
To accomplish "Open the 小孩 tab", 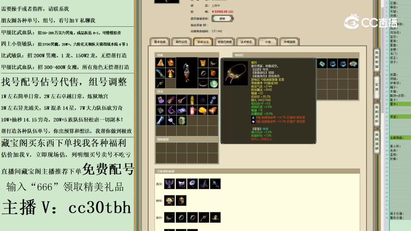I will pyautogui.click(x=267, y=42).
